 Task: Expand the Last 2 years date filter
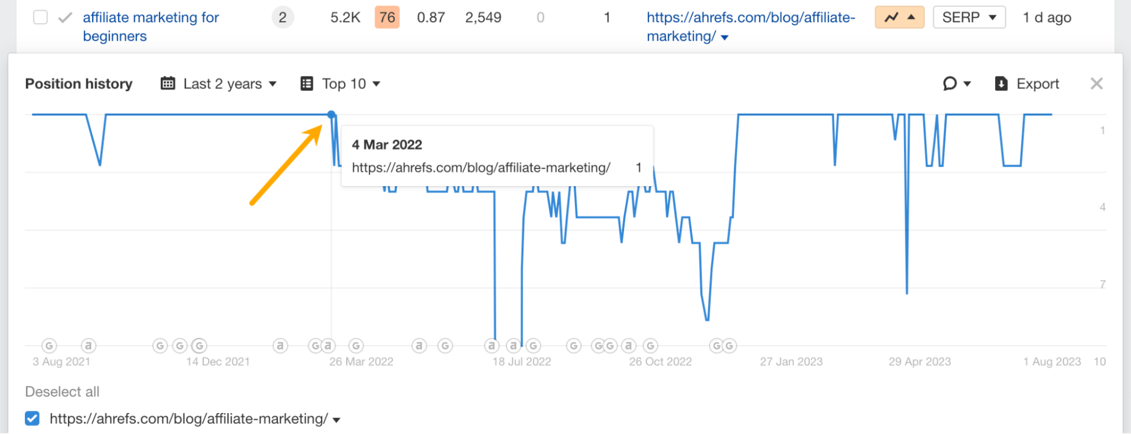[x=222, y=83]
